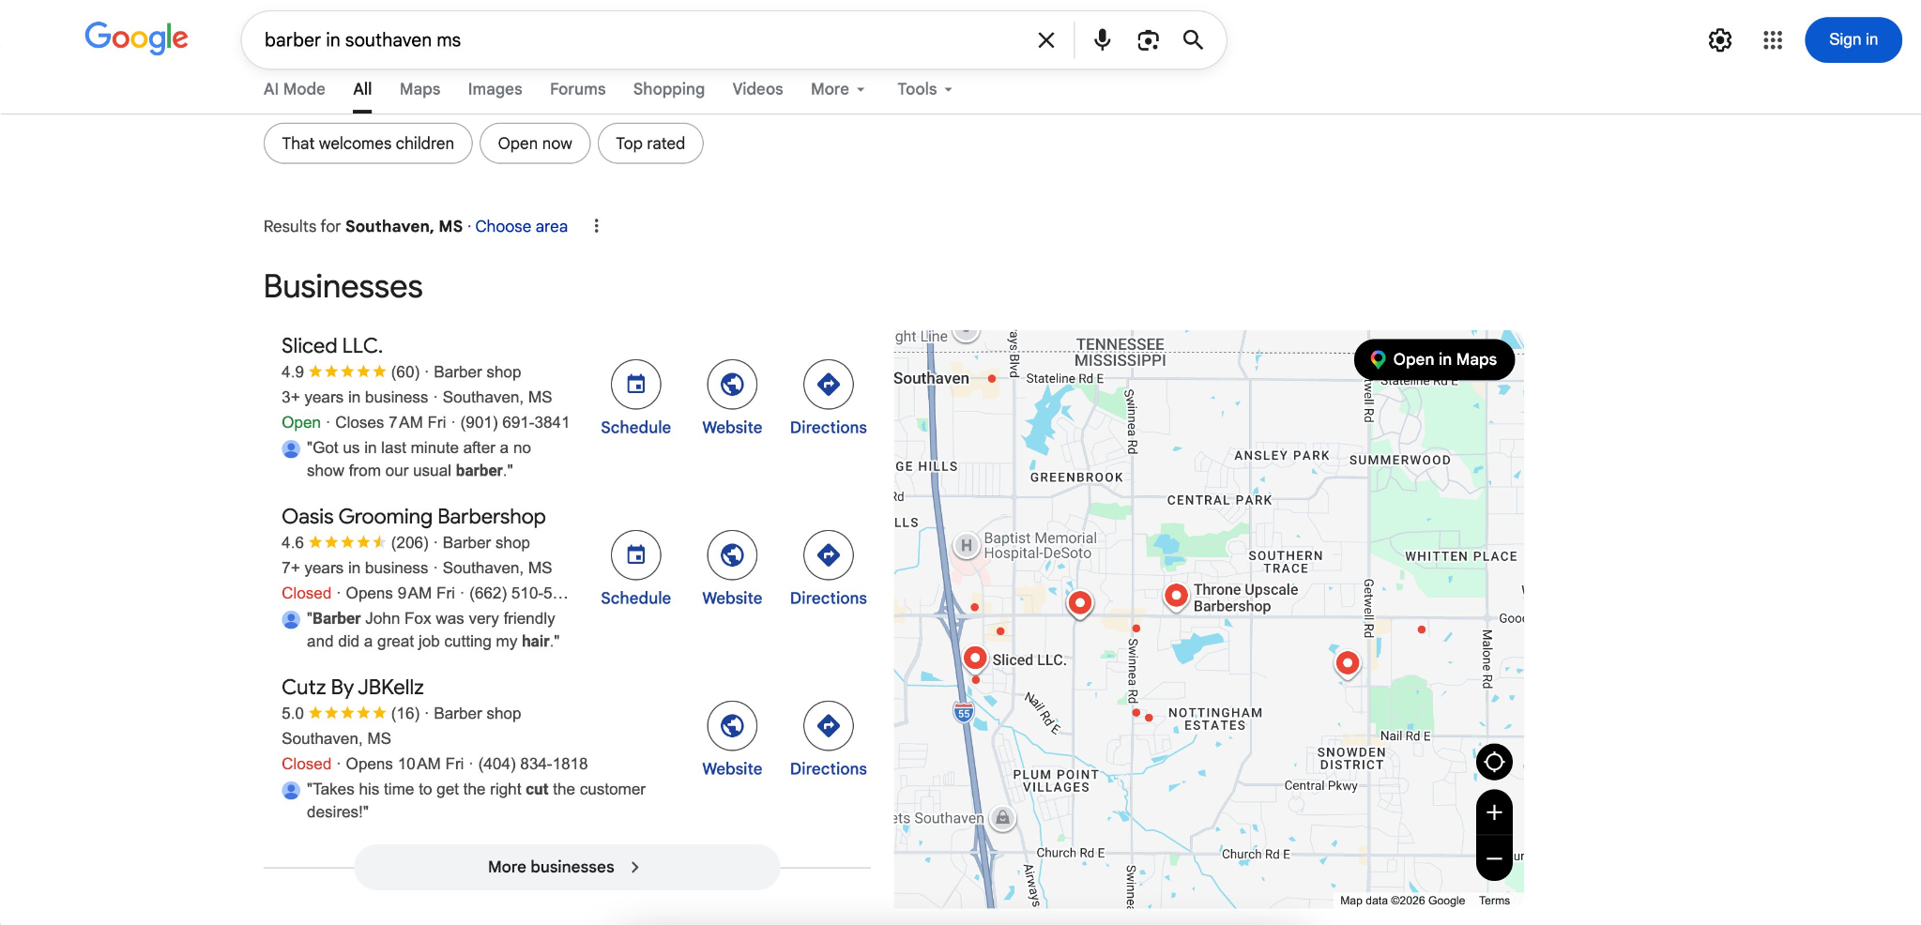This screenshot has height=925, width=1921.
Task: Switch to Images tab
Action: click(x=495, y=89)
